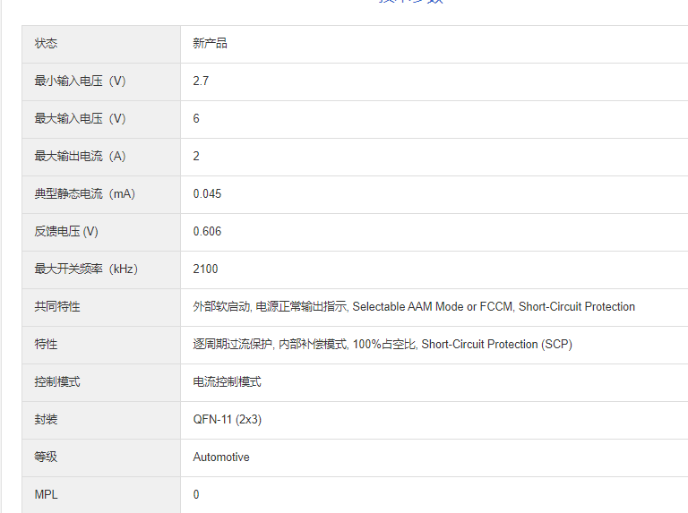Click the 最小输入电压 (V) label
The width and height of the screenshot is (688, 513).
coord(80,81)
